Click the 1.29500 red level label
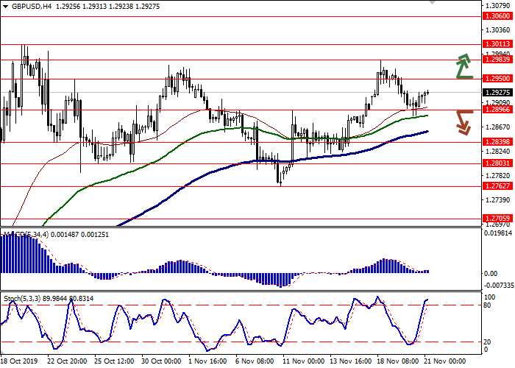The width and height of the screenshot is (515, 368). [x=497, y=78]
